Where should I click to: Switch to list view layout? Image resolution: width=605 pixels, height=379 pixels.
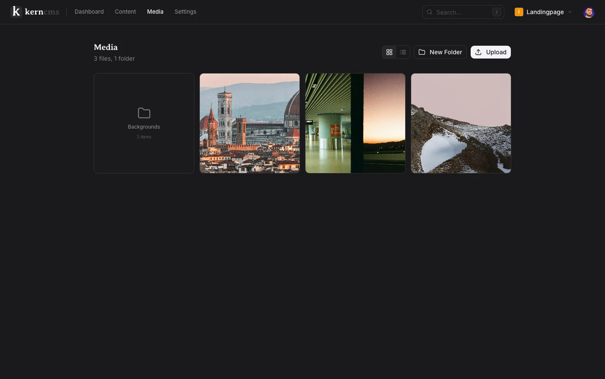click(403, 52)
